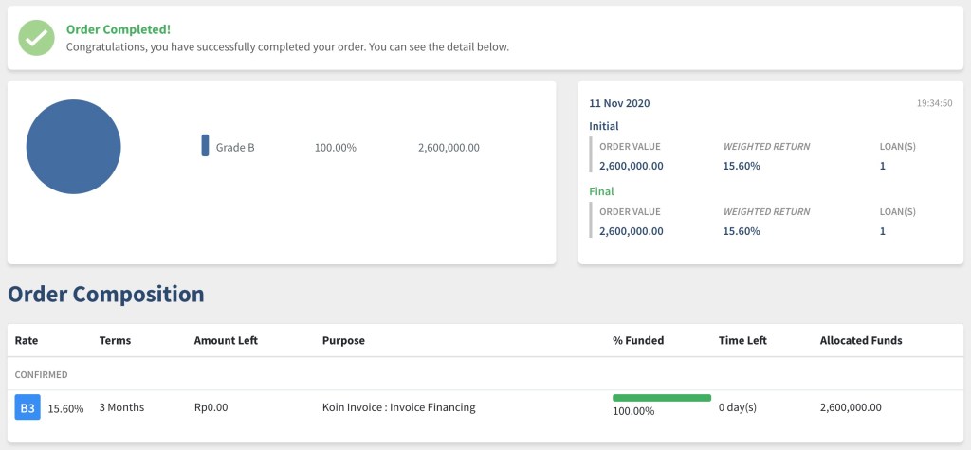Click the 11 Nov 2020 date label

619,103
